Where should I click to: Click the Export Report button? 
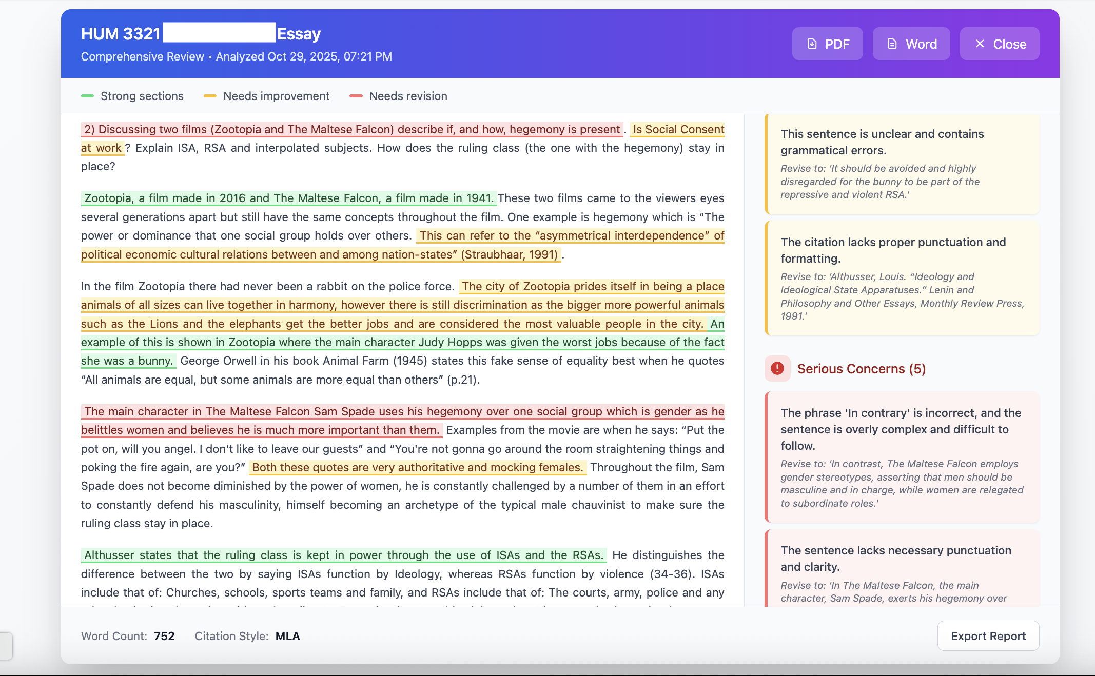[988, 635]
